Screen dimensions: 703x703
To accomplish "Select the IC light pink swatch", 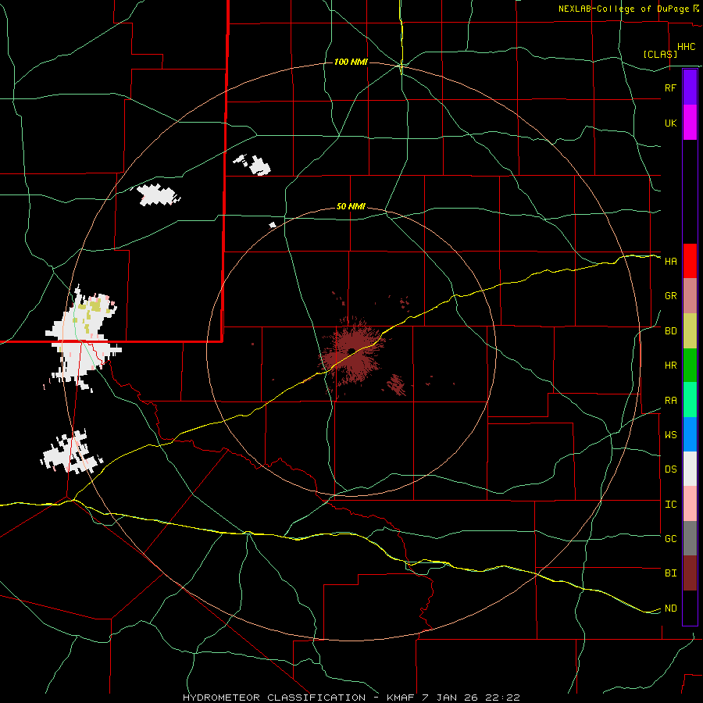I will coord(690,504).
